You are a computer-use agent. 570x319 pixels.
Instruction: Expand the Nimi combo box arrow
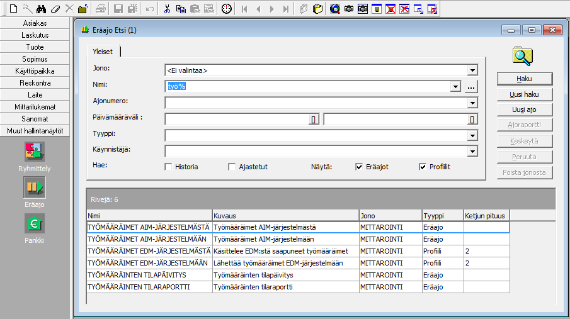point(455,86)
